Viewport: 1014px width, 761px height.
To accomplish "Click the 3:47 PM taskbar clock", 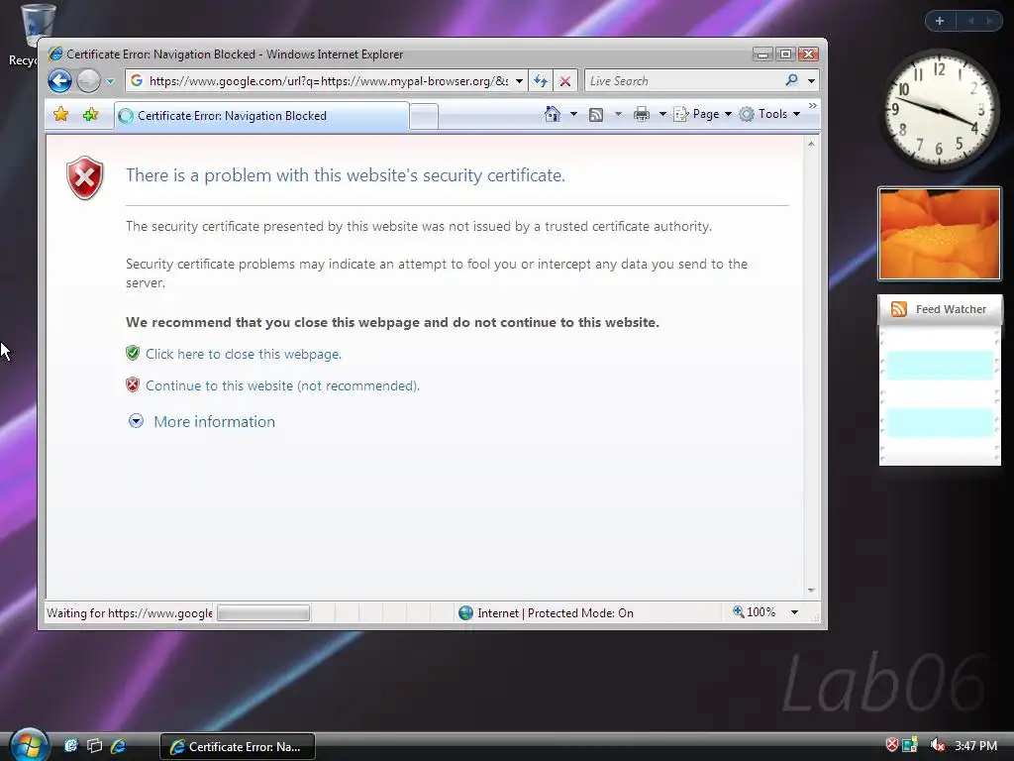I will point(975,746).
